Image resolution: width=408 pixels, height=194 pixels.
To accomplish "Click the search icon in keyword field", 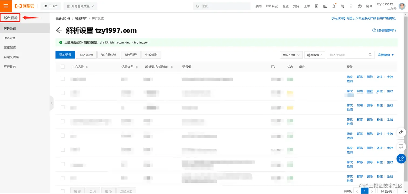I will click(370, 55).
